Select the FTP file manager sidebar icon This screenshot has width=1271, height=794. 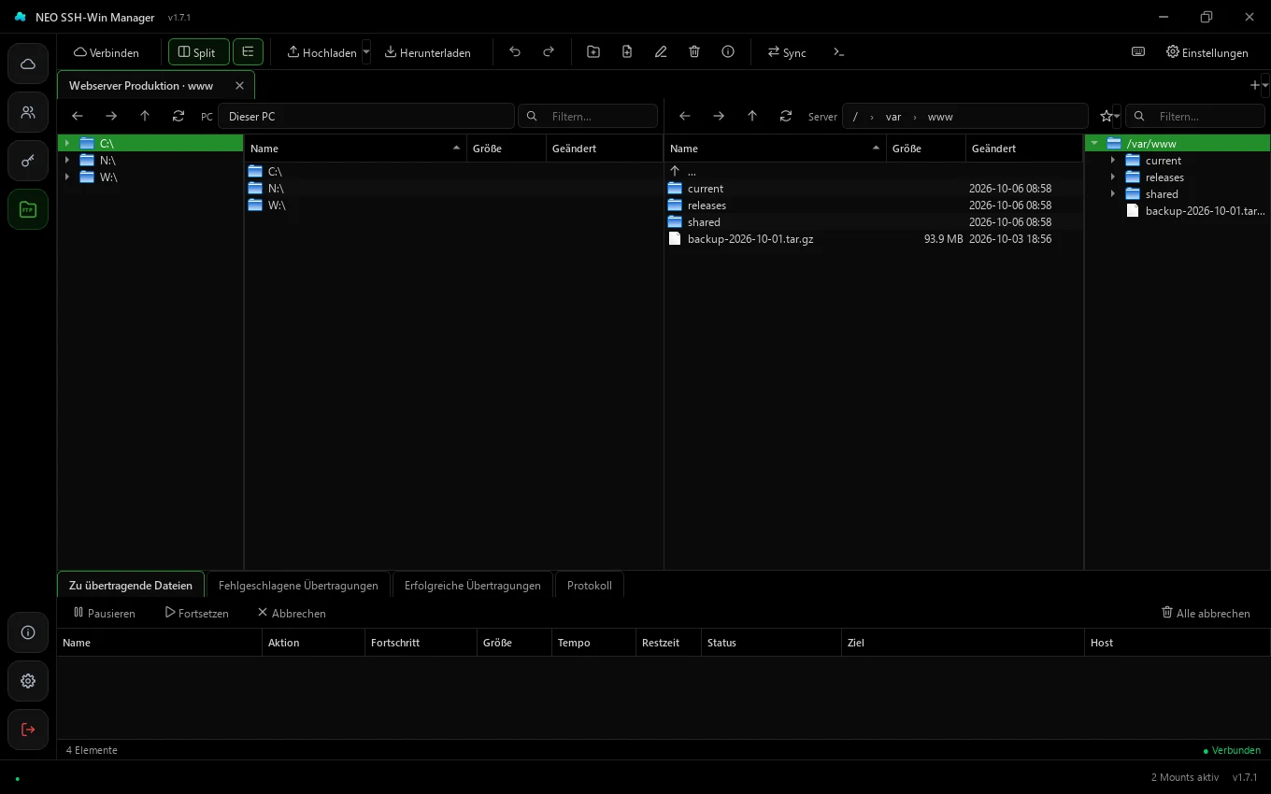tap(28, 209)
